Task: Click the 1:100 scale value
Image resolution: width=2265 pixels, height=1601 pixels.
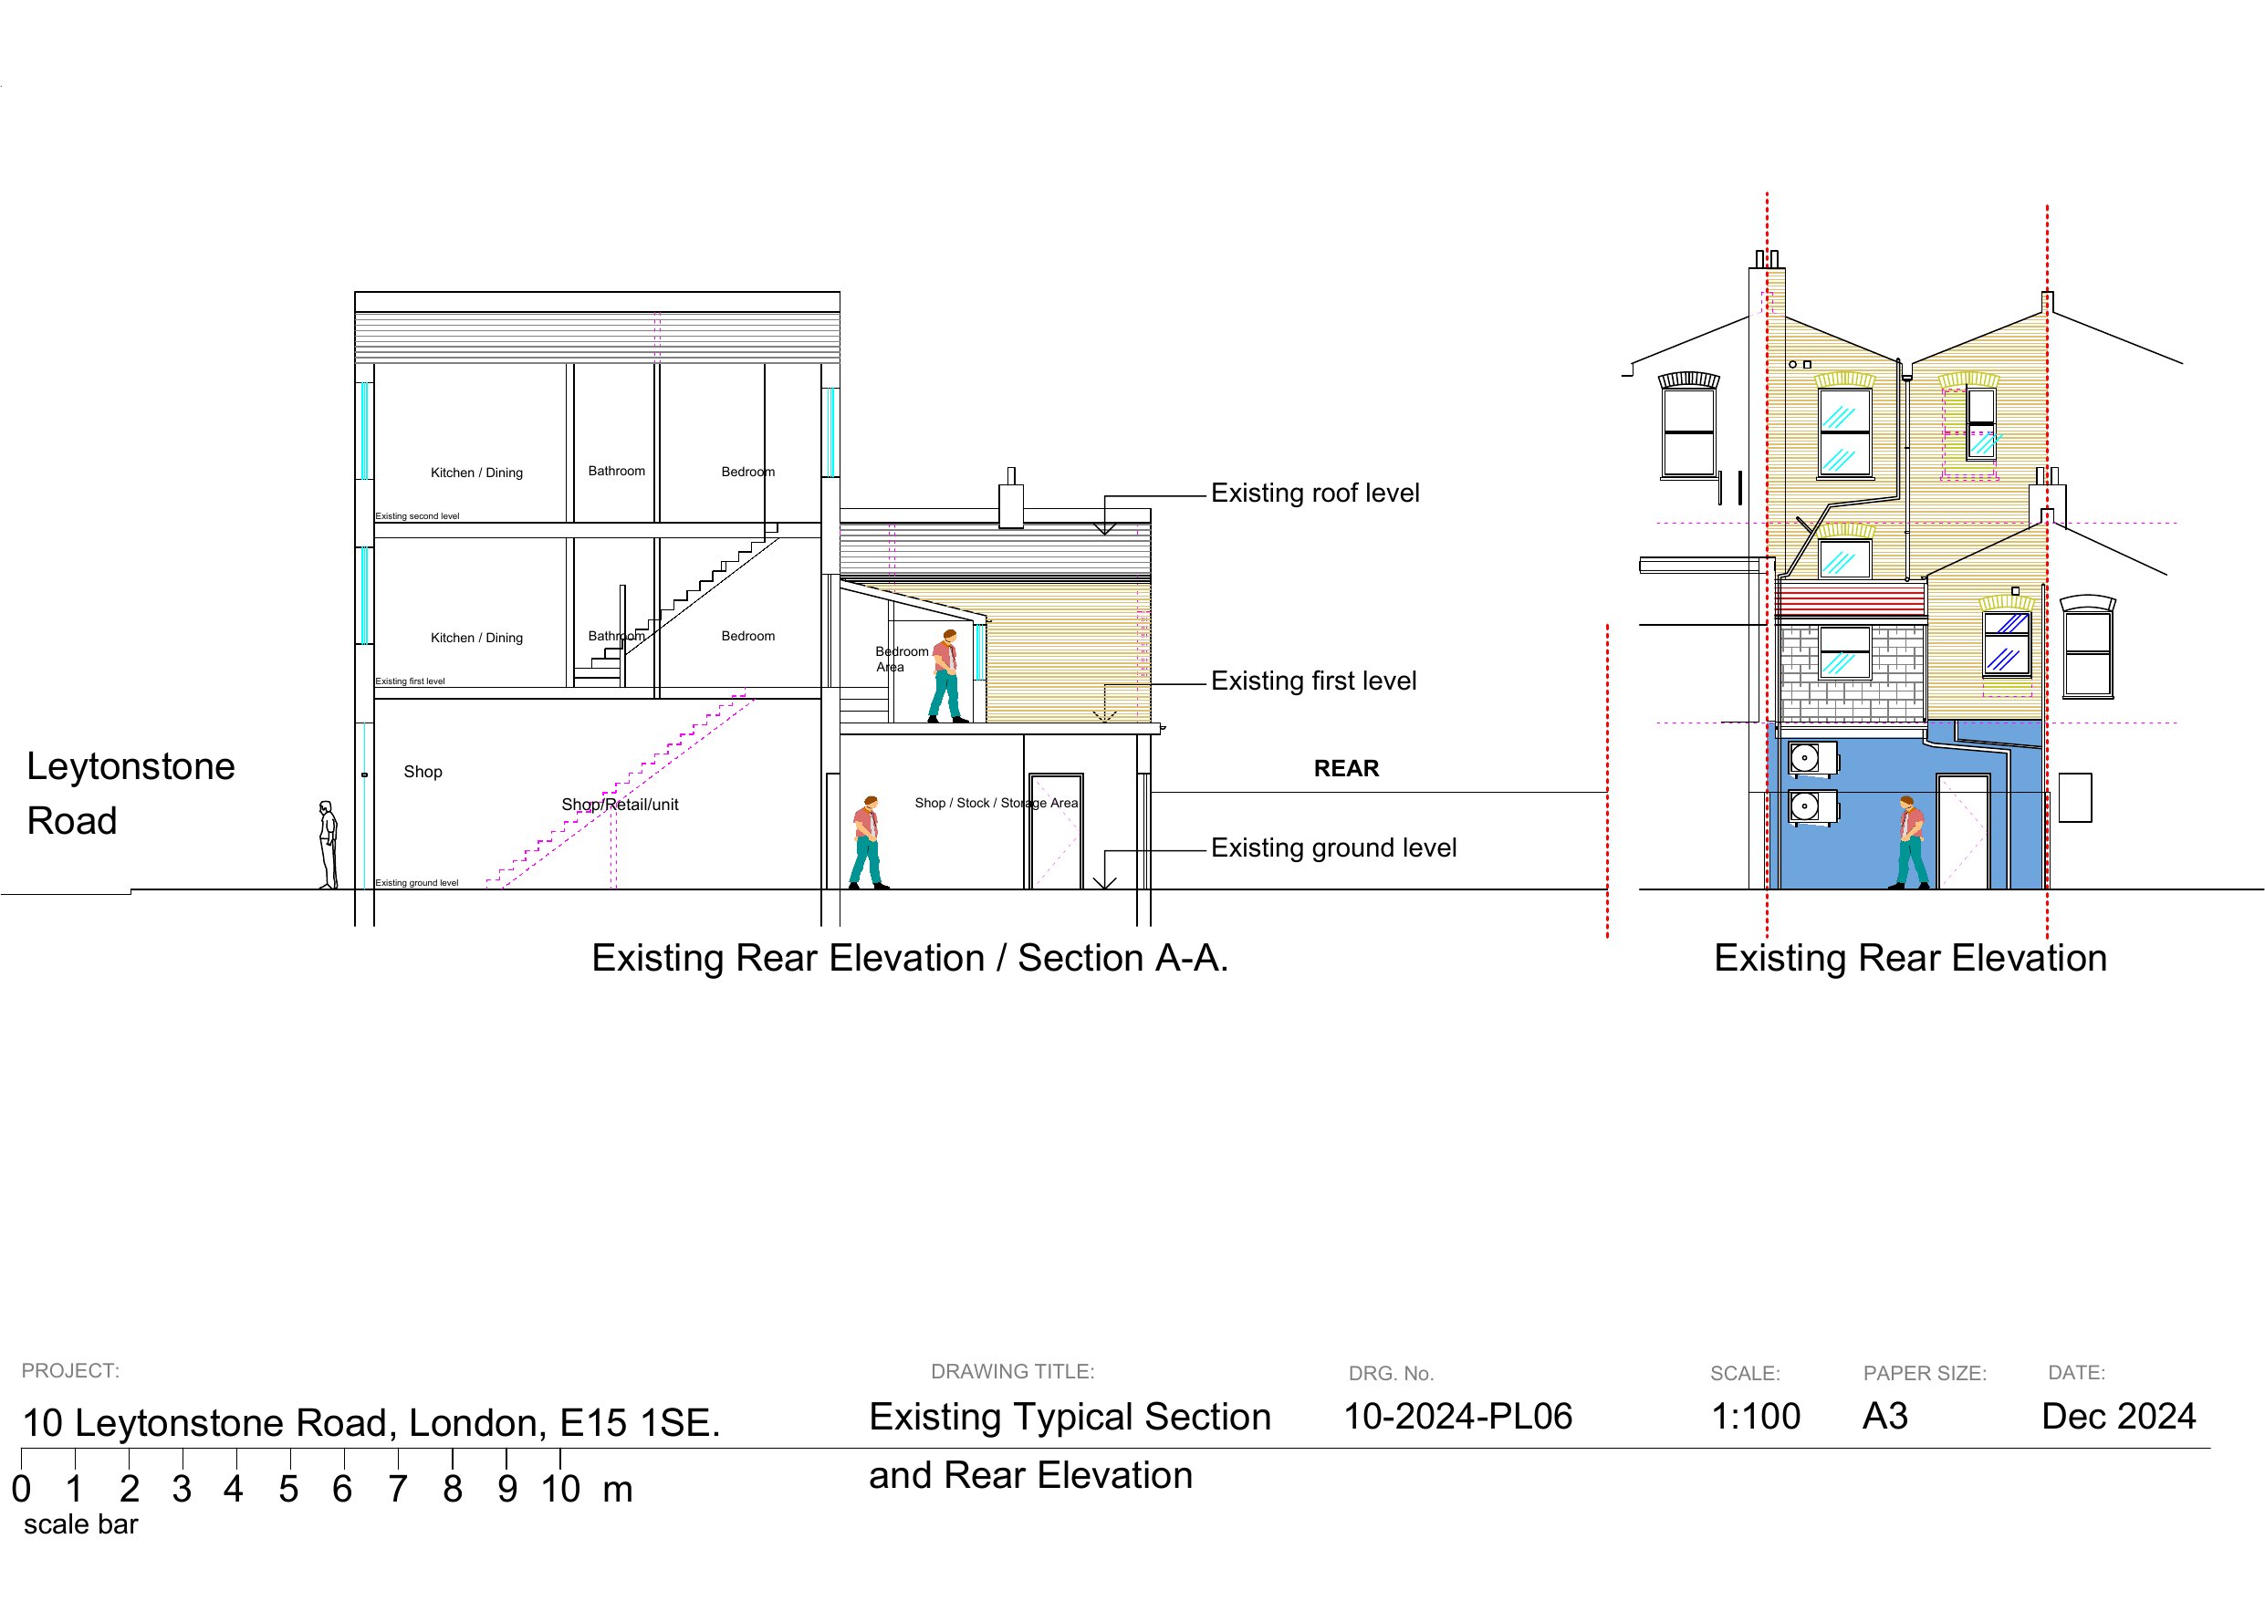Action: click(x=1755, y=1417)
